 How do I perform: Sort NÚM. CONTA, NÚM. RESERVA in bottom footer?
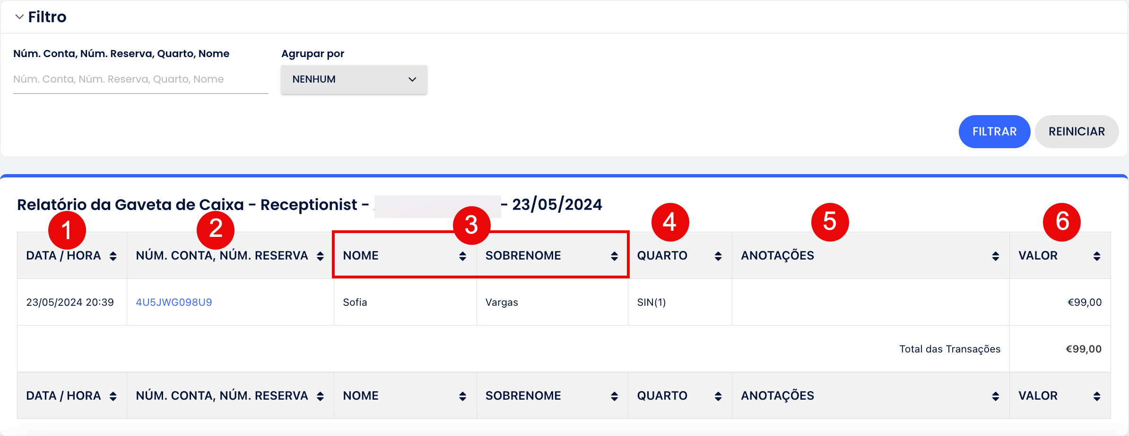[x=230, y=395]
